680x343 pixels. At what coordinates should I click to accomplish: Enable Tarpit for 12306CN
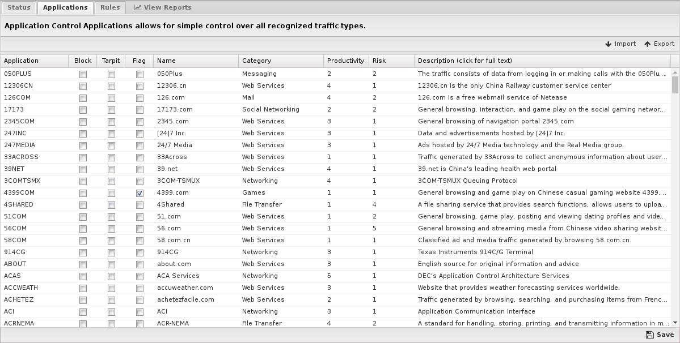112,87
